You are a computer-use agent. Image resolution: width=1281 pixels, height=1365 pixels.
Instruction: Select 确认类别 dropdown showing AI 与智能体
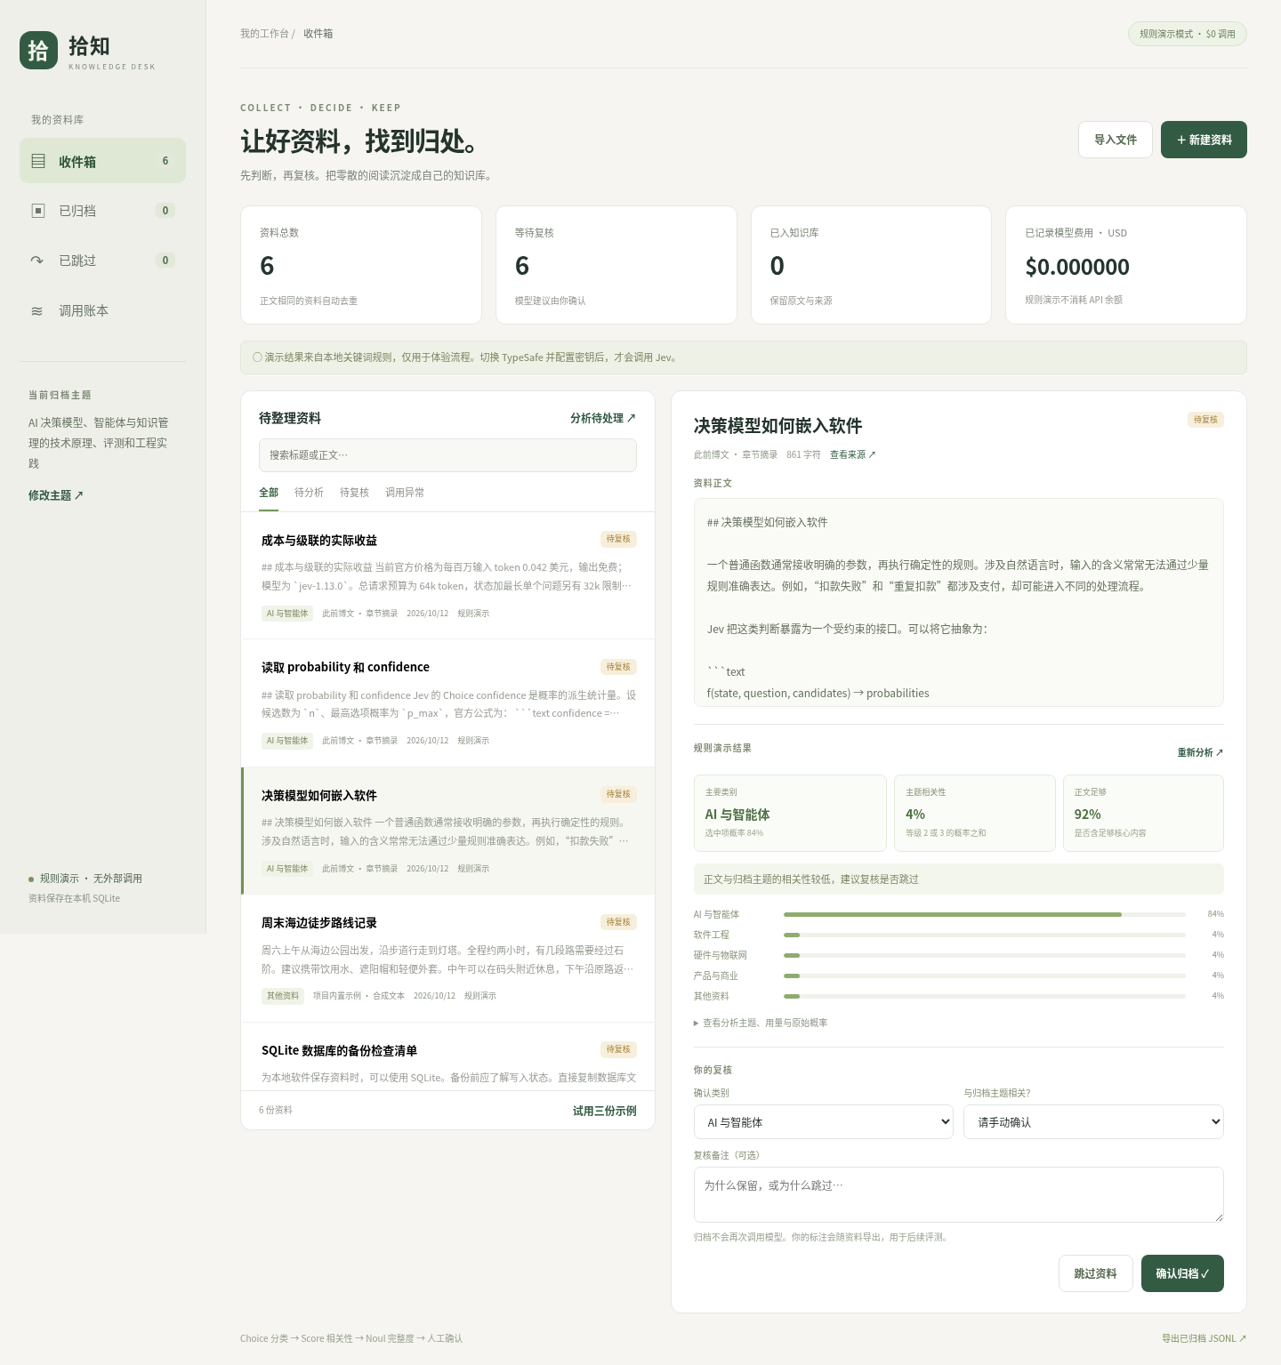click(x=824, y=1122)
